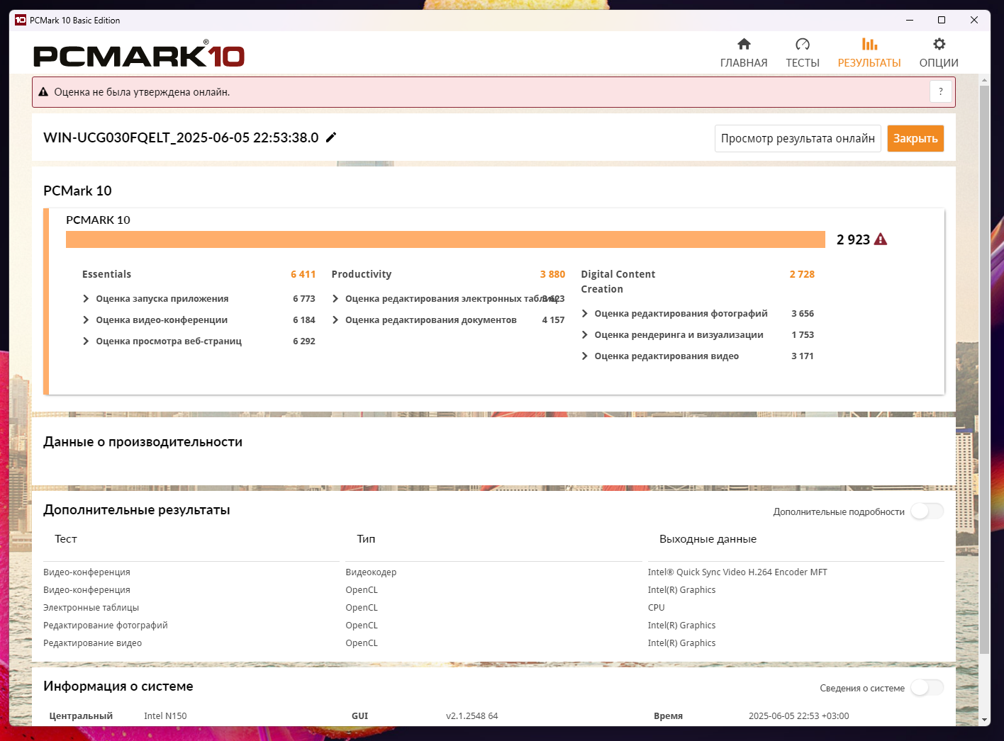This screenshot has width=1004, height=741.
Task: Click Intel Quick Sync Video H.264 Encoder MFT
Action: pos(737,572)
